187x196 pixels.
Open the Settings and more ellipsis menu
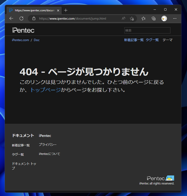point(175,18)
